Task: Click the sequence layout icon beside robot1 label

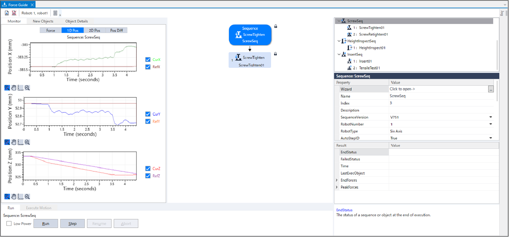Action: pos(55,13)
